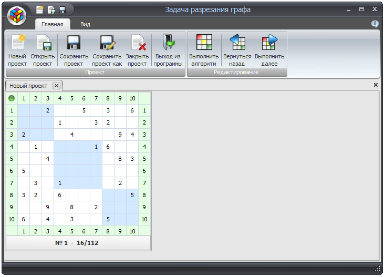Select cell row 5 column 9 value 8
The image size is (385, 277).
(x=120, y=159)
